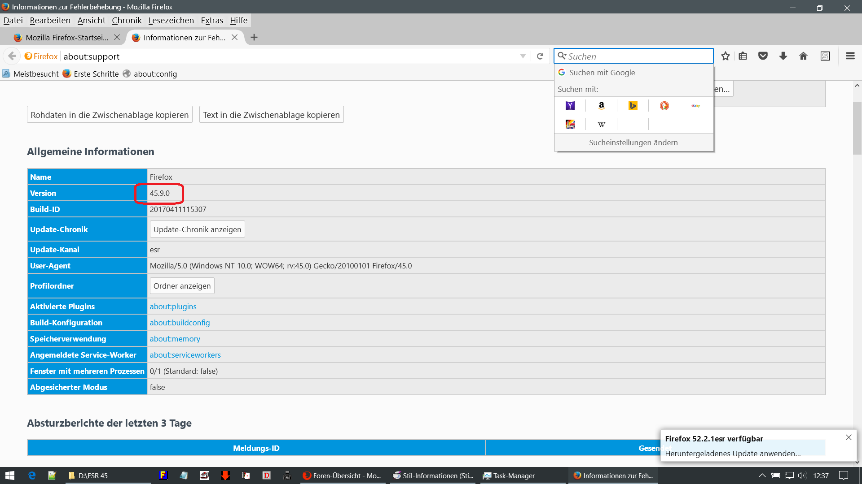The width and height of the screenshot is (862, 484).
Task: Go to the home page icon
Action: [803, 56]
